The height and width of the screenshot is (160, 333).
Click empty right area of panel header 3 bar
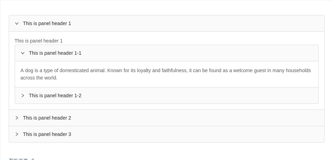[x=245, y=134]
